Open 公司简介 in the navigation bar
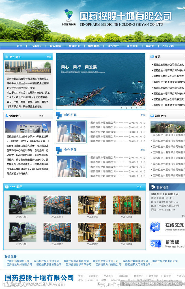185x289 pixels. (x=36, y=46)
